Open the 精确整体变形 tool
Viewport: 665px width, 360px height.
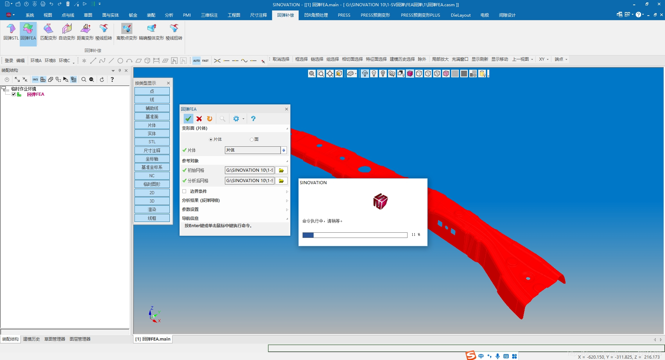(151, 32)
